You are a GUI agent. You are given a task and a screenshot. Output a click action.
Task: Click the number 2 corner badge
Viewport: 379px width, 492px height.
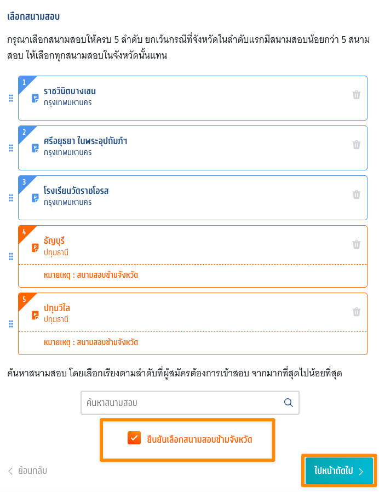coord(24,132)
